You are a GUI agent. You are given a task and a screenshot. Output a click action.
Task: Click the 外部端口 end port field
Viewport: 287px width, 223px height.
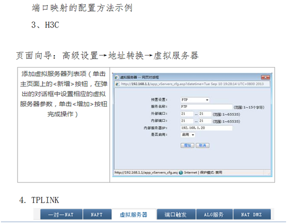point(205,114)
